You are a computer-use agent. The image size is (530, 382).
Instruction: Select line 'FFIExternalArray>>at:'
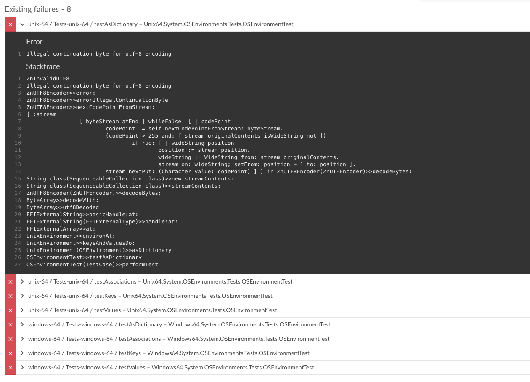[x=61, y=229]
